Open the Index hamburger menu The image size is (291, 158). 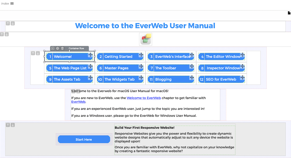click(12, 3)
